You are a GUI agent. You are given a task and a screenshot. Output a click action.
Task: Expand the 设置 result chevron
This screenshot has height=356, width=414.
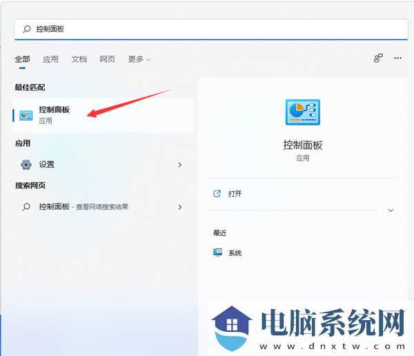coord(180,165)
